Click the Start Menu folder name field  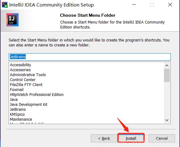[x=90, y=57]
